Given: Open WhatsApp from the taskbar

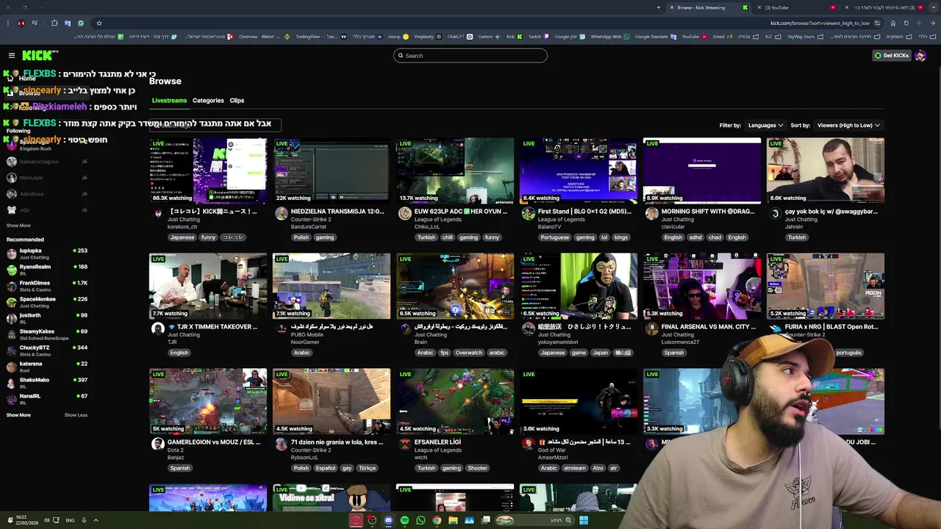Looking at the screenshot, I should pyautogui.click(x=421, y=520).
